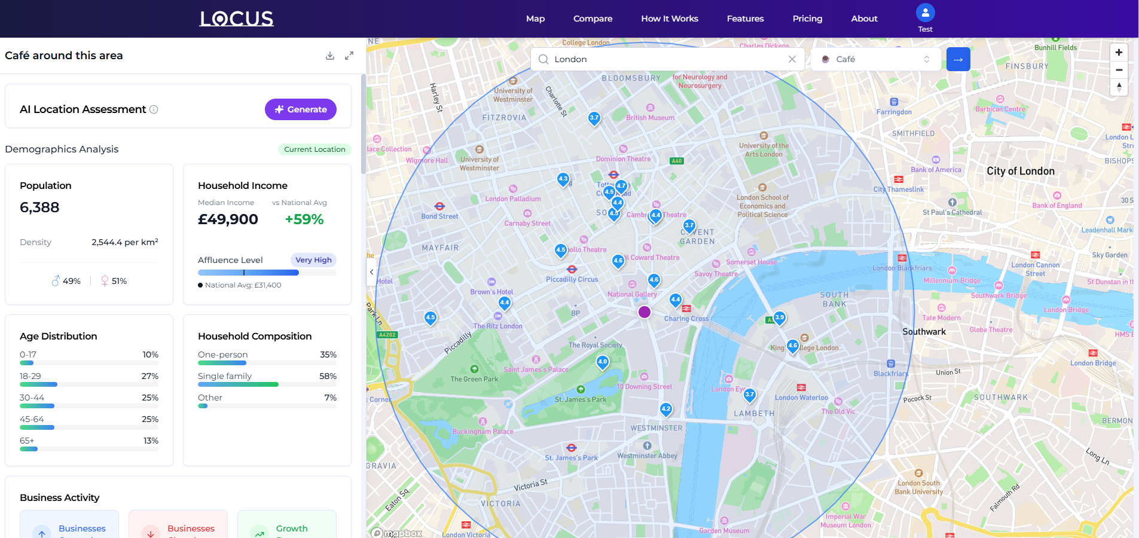
Task: Generate the AI Location Assessment
Action: click(x=301, y=109)
